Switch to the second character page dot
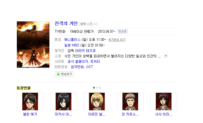This screenshot has width=203, height=123. pos(97,88)
